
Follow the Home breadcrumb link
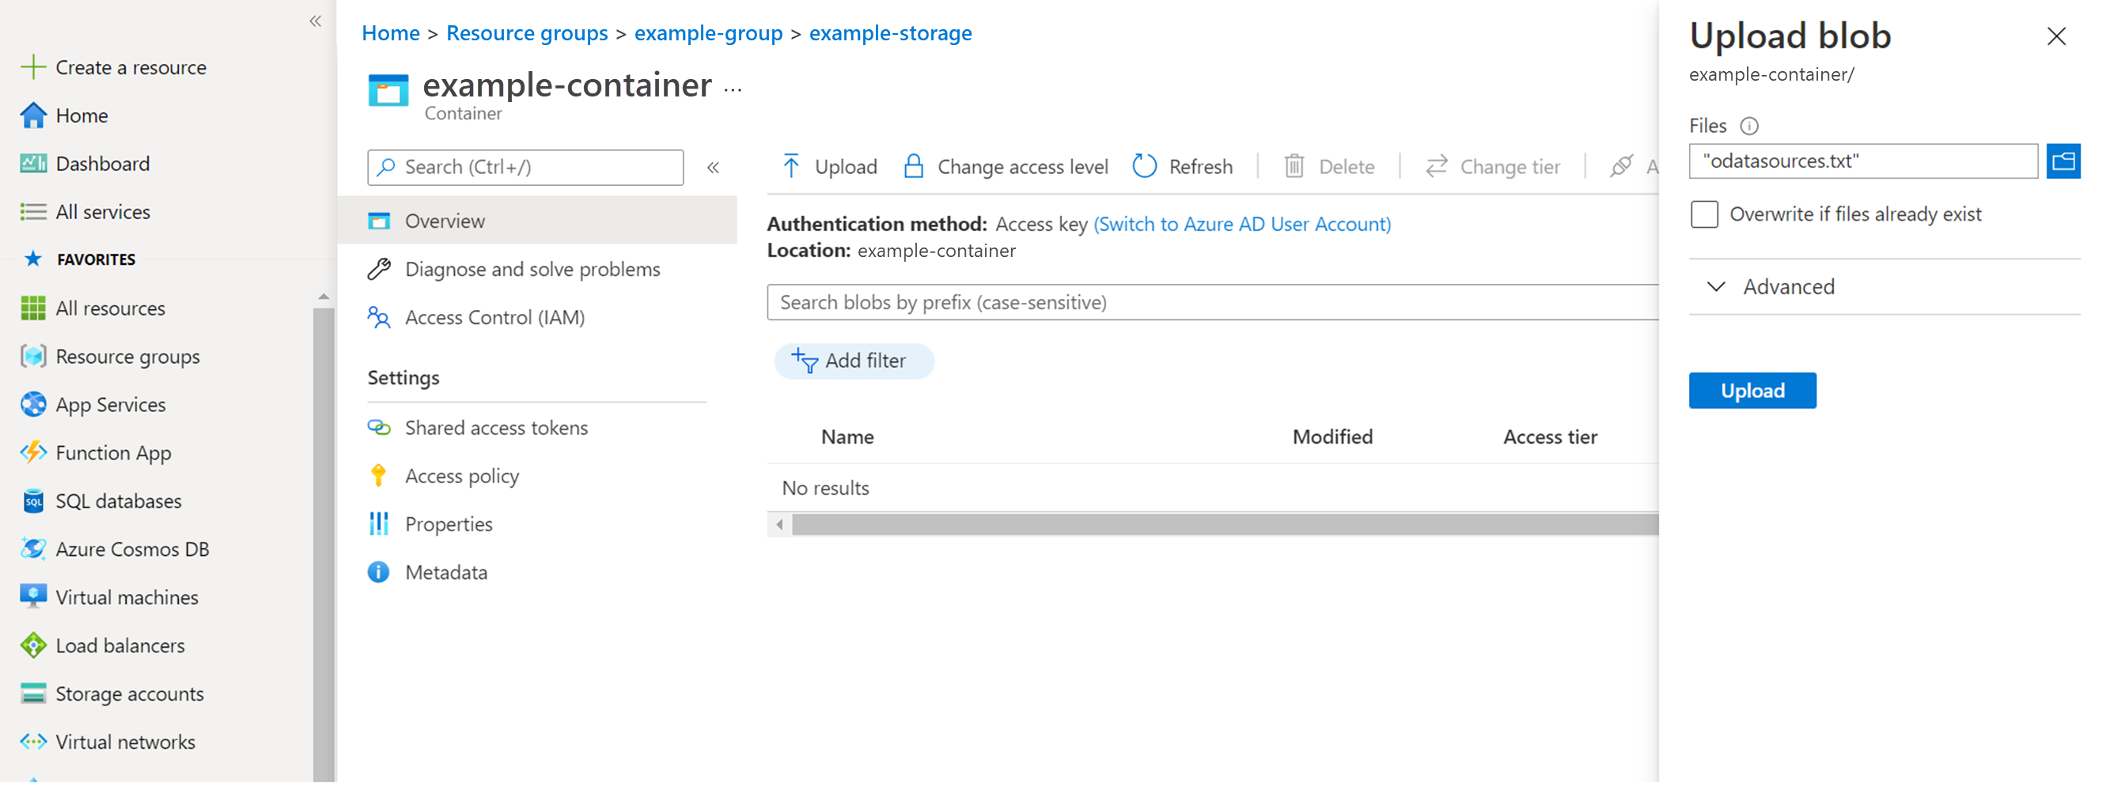391,32
